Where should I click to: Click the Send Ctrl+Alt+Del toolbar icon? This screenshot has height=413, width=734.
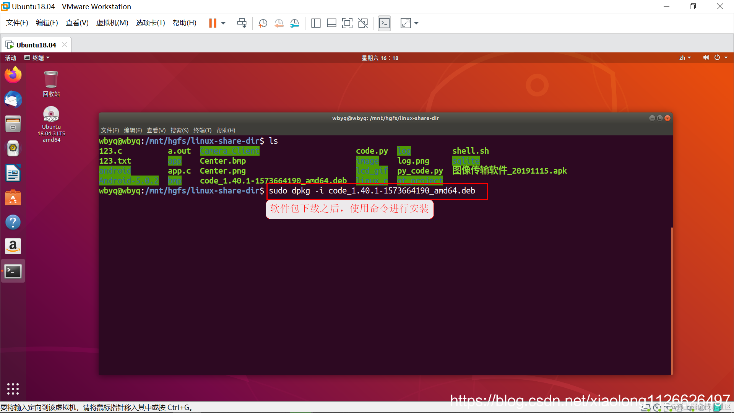pyautogui.click(x=242, y=23)
